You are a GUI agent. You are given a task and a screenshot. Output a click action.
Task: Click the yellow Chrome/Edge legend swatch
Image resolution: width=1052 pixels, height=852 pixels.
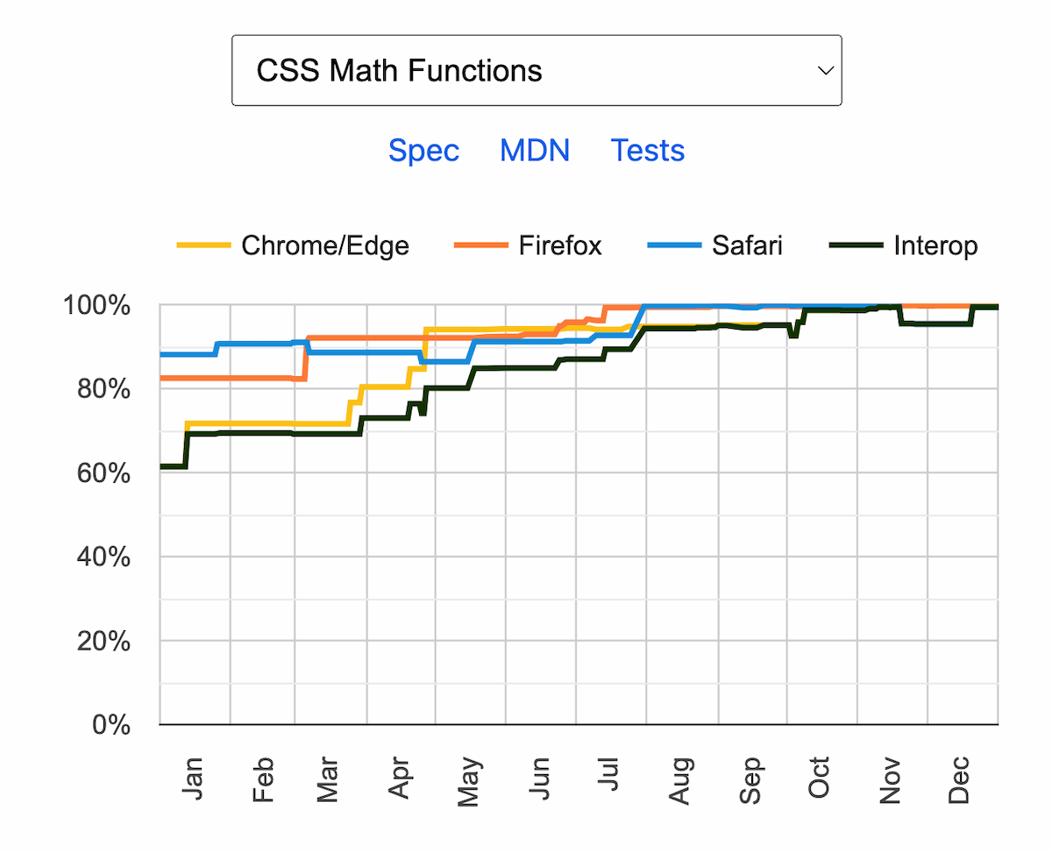[x=203, y=245]
